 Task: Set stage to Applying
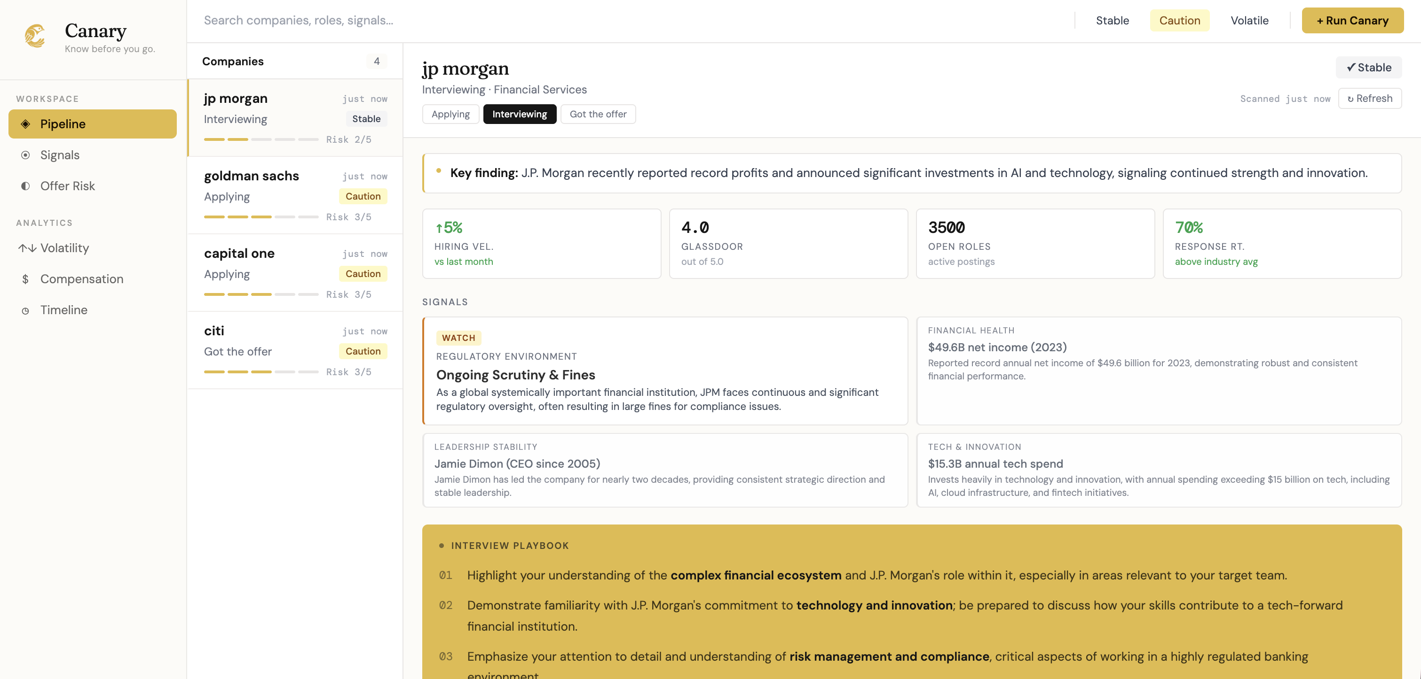coord(450,114)
